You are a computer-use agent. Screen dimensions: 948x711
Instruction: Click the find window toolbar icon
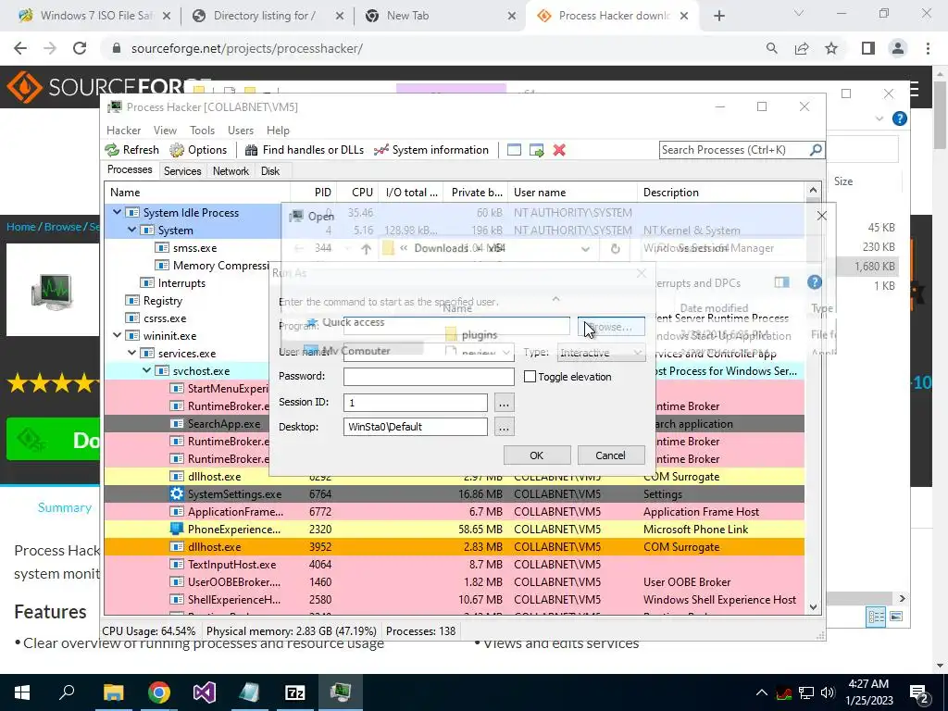pos(514,150)
